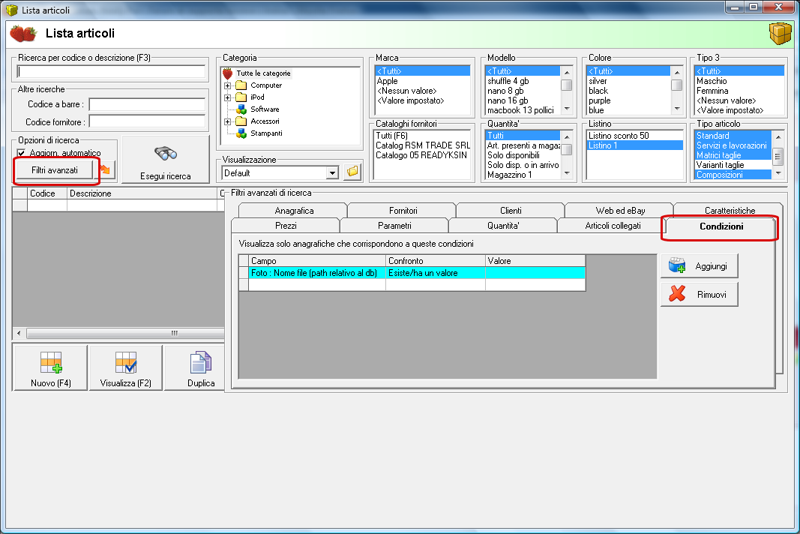Select purple in the Colore list
Screen dimensions: 800x534
[628, 100]
